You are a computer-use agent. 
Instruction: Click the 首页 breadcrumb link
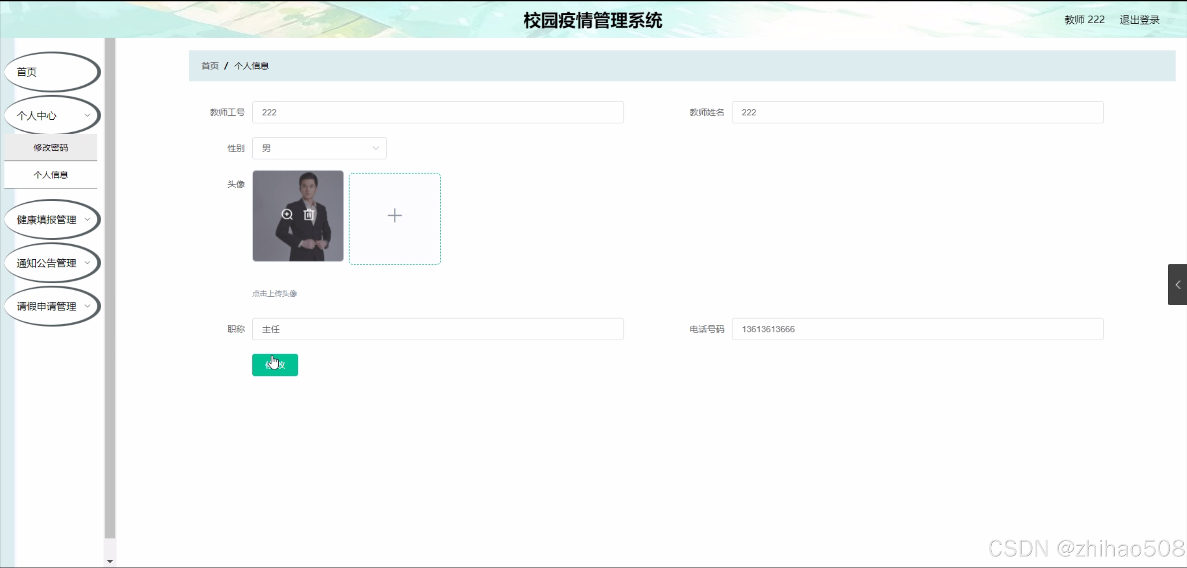(x=210, y=66)
